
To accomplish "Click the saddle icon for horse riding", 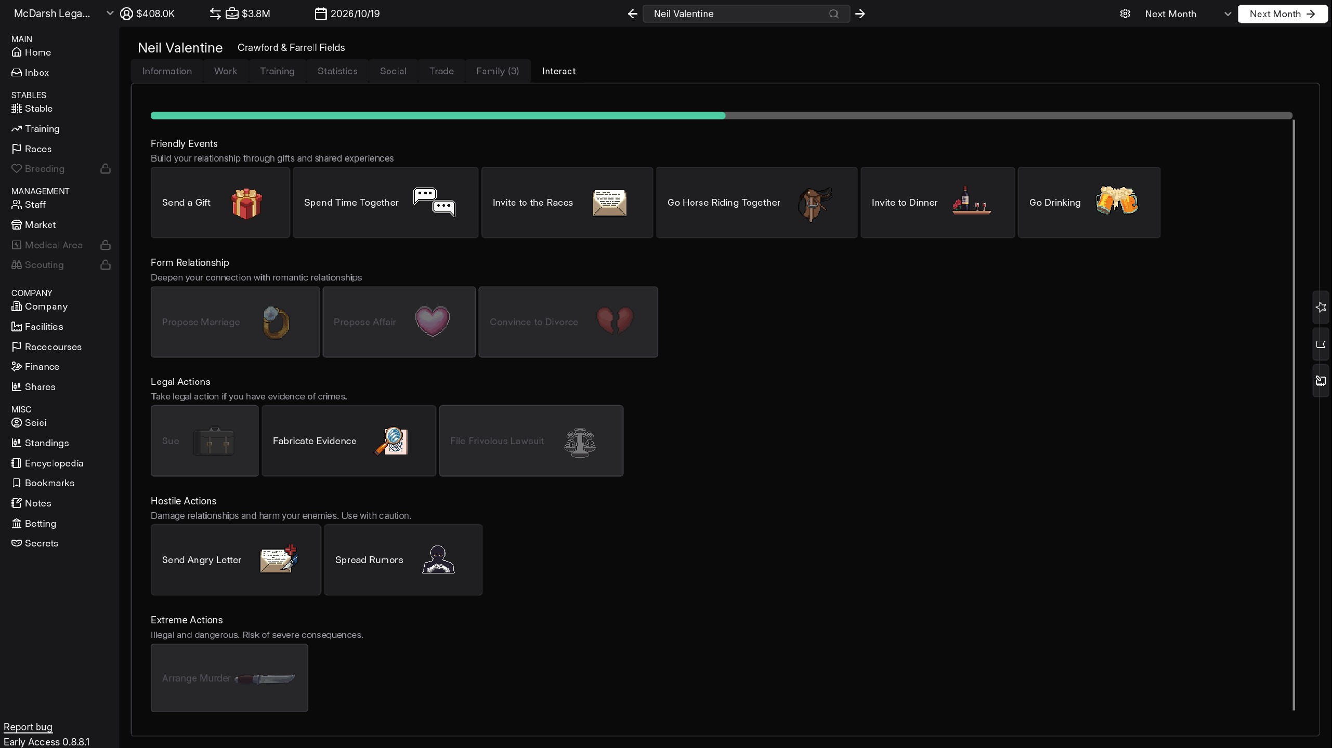I will pos(814,204).
